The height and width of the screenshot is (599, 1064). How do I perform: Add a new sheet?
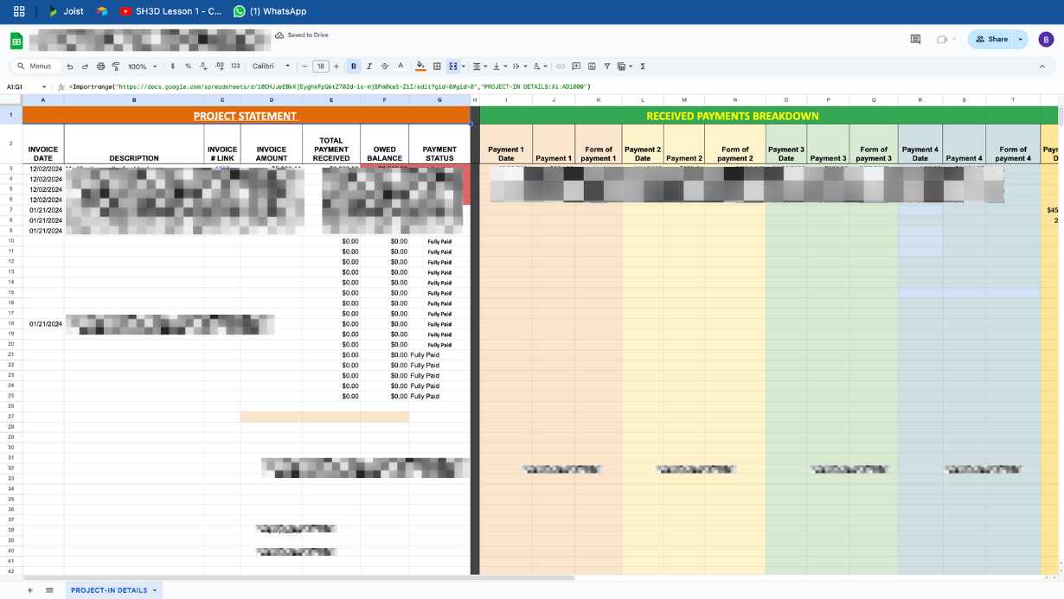[x=29, y=590]
